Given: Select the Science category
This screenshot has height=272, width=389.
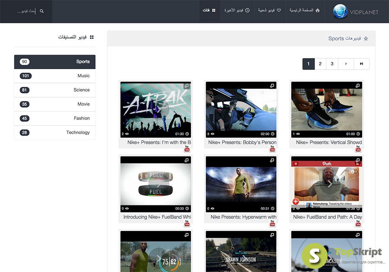Looking at the screenshot, I should pyautogui.click(x=55, y=90).
